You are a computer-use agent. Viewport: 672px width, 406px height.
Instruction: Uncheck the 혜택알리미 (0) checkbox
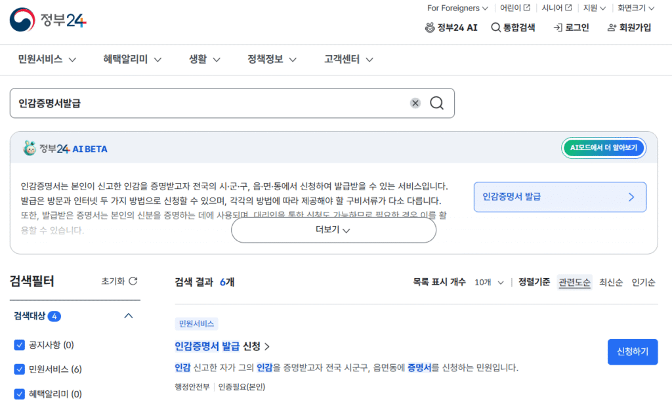tap(19, 394)
